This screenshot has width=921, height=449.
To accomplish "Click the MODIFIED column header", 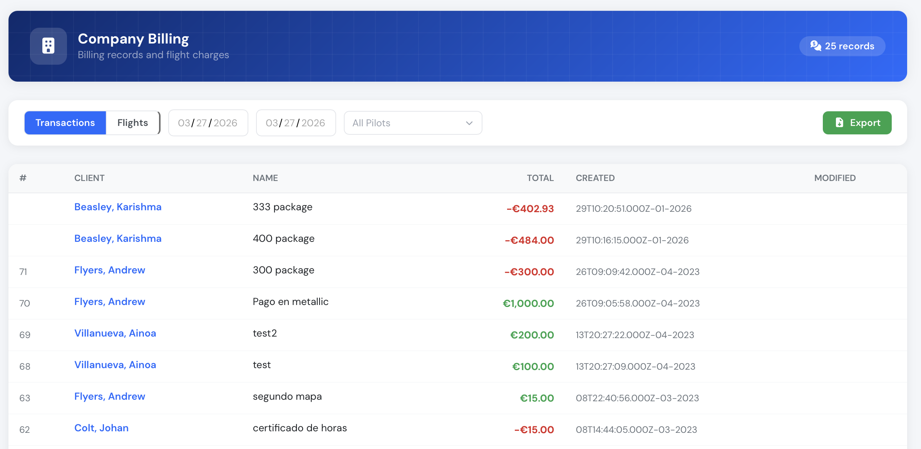I will click(835, 178).
